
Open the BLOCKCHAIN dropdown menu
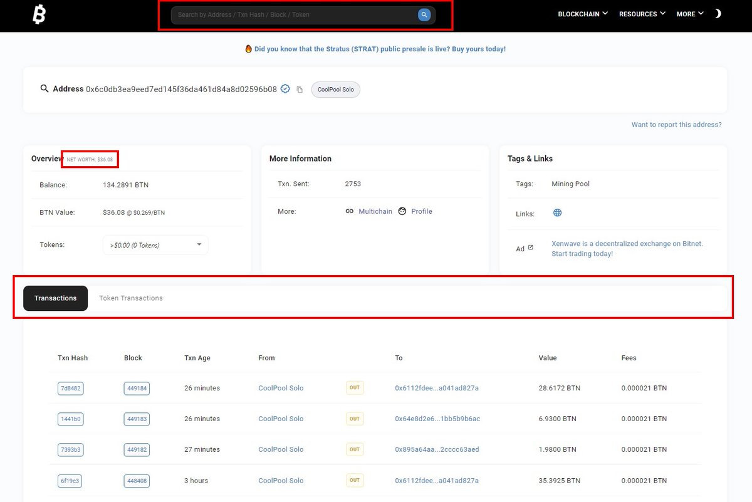583,14
